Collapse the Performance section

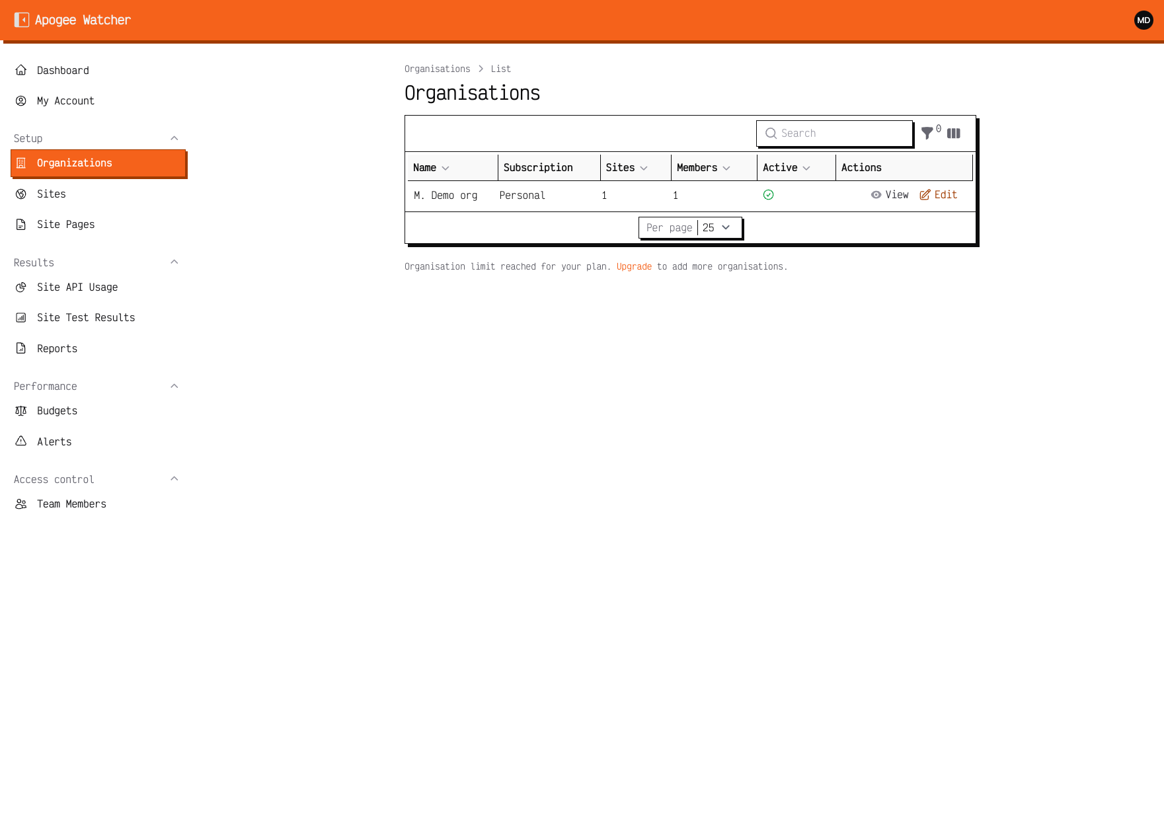click(175, 386)
